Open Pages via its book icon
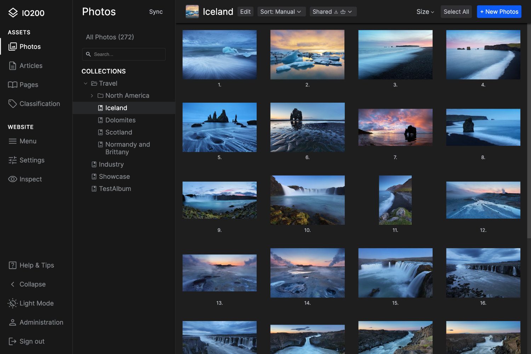Viewport: 531px width, 354px height. pos(13,85)
